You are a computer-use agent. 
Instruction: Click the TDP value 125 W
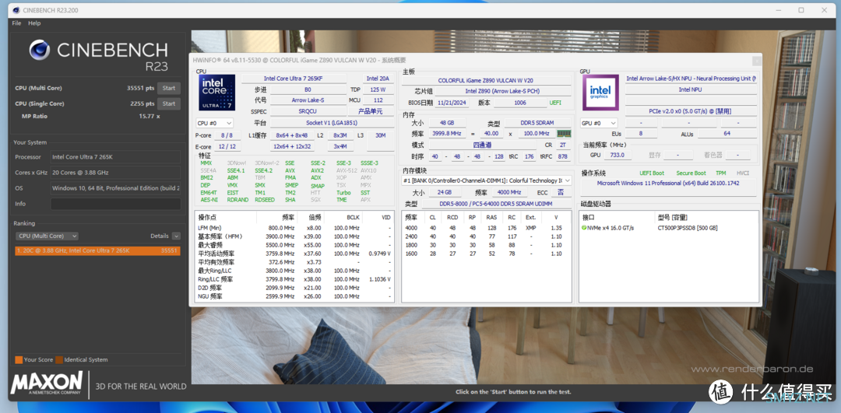pyautogui.click(x=378, y=89)
